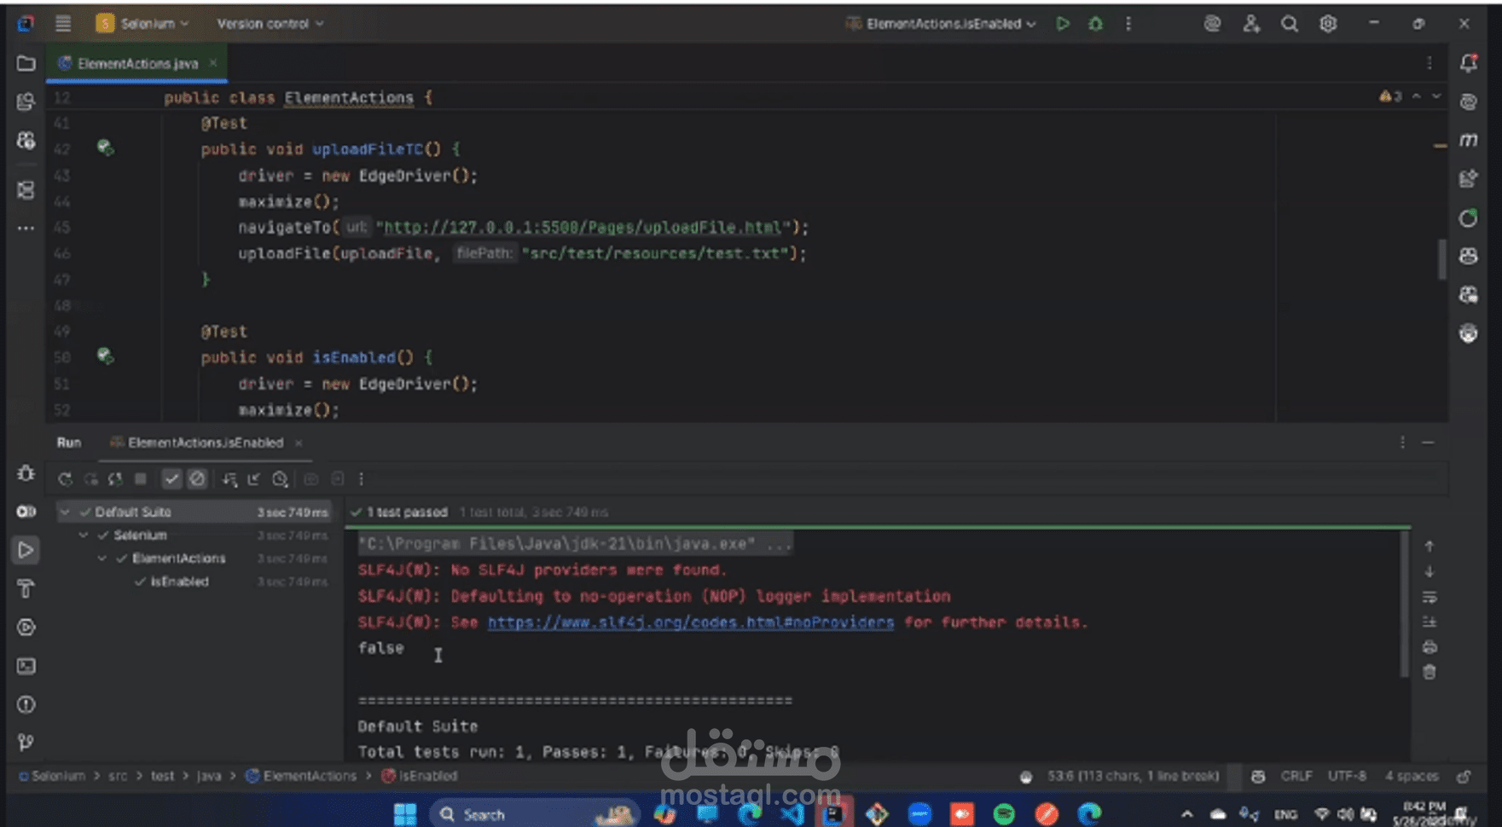Image resolution: width=1502 pixels, height=827 pixels.
Task: Open the Structure tool window icon
Action: (26, 189)
